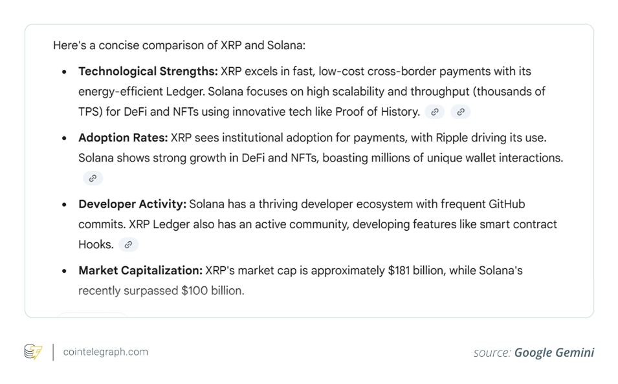Screen dimensions: 618x384
Task: Click the $100 billion figure
Action: point(212,291)
